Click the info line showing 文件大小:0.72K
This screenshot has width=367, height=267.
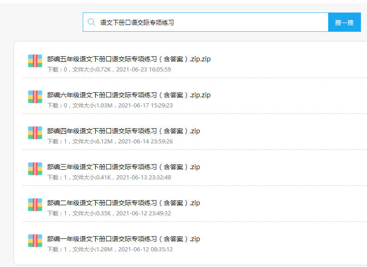109,70
